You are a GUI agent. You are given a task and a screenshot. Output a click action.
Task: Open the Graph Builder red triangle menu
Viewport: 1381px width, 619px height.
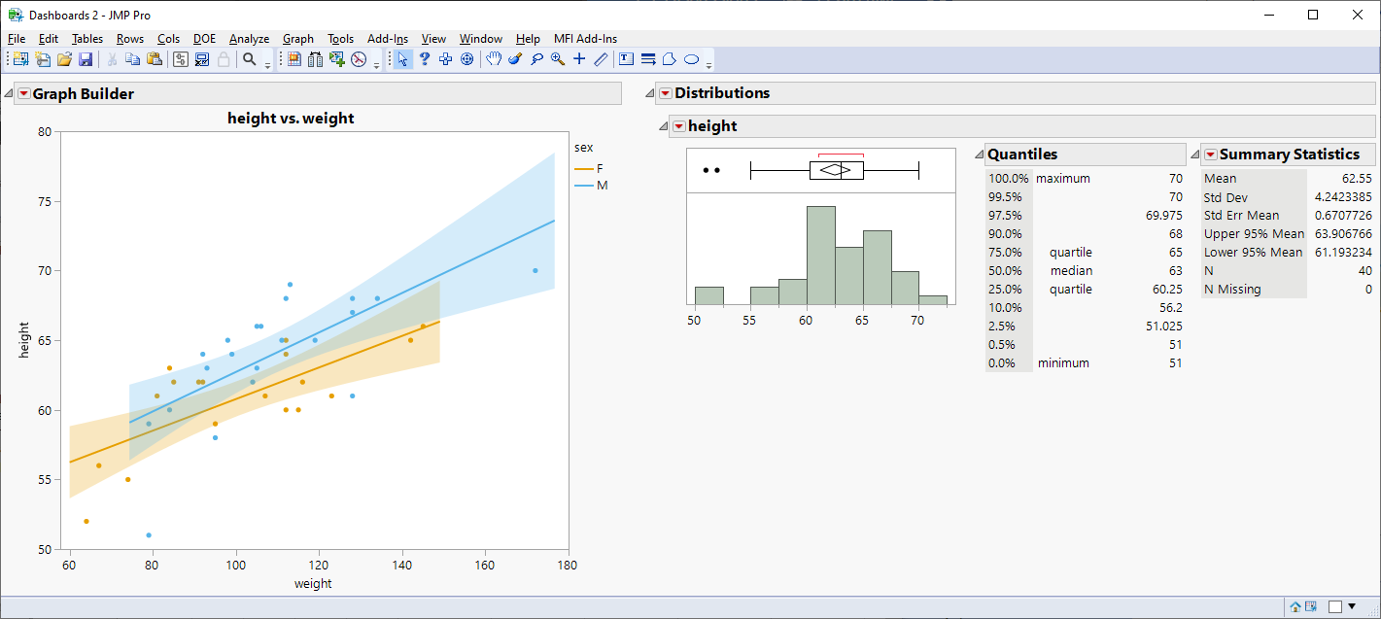click(x=22, y=93)
